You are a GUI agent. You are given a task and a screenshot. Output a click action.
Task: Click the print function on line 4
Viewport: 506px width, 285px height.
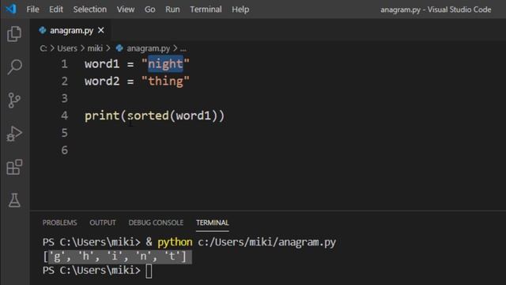point(102,116)
